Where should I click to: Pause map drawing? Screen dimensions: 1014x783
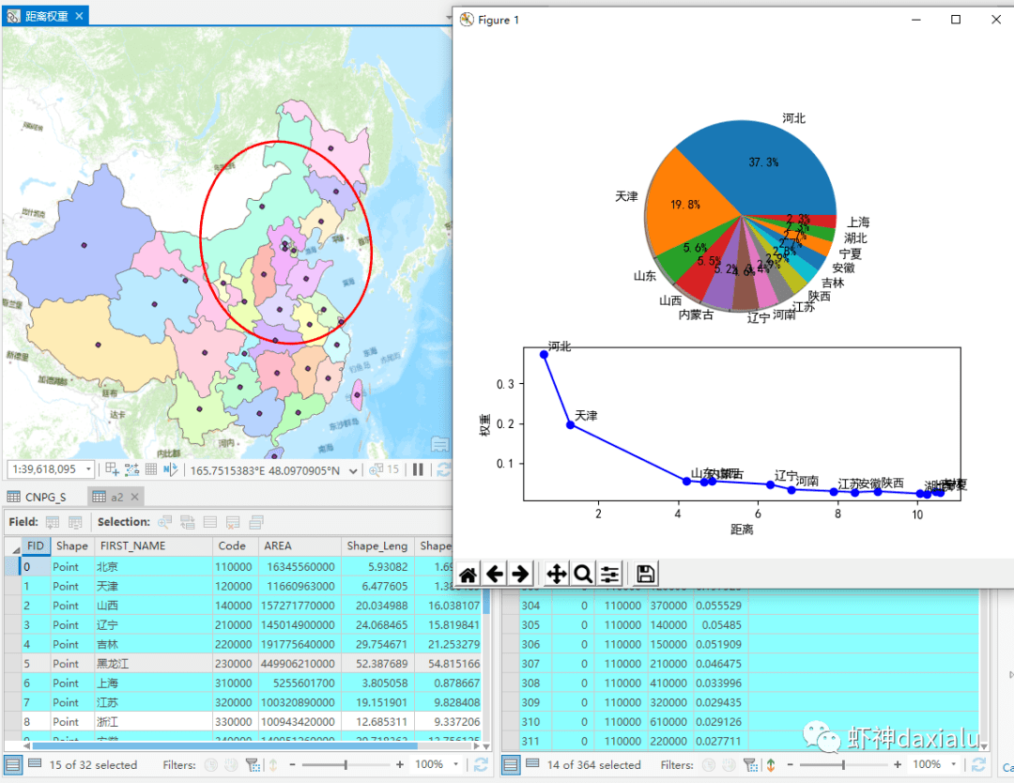[x=418, y=469]
